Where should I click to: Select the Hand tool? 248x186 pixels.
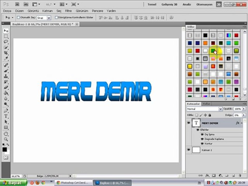[x=6, y=134]
